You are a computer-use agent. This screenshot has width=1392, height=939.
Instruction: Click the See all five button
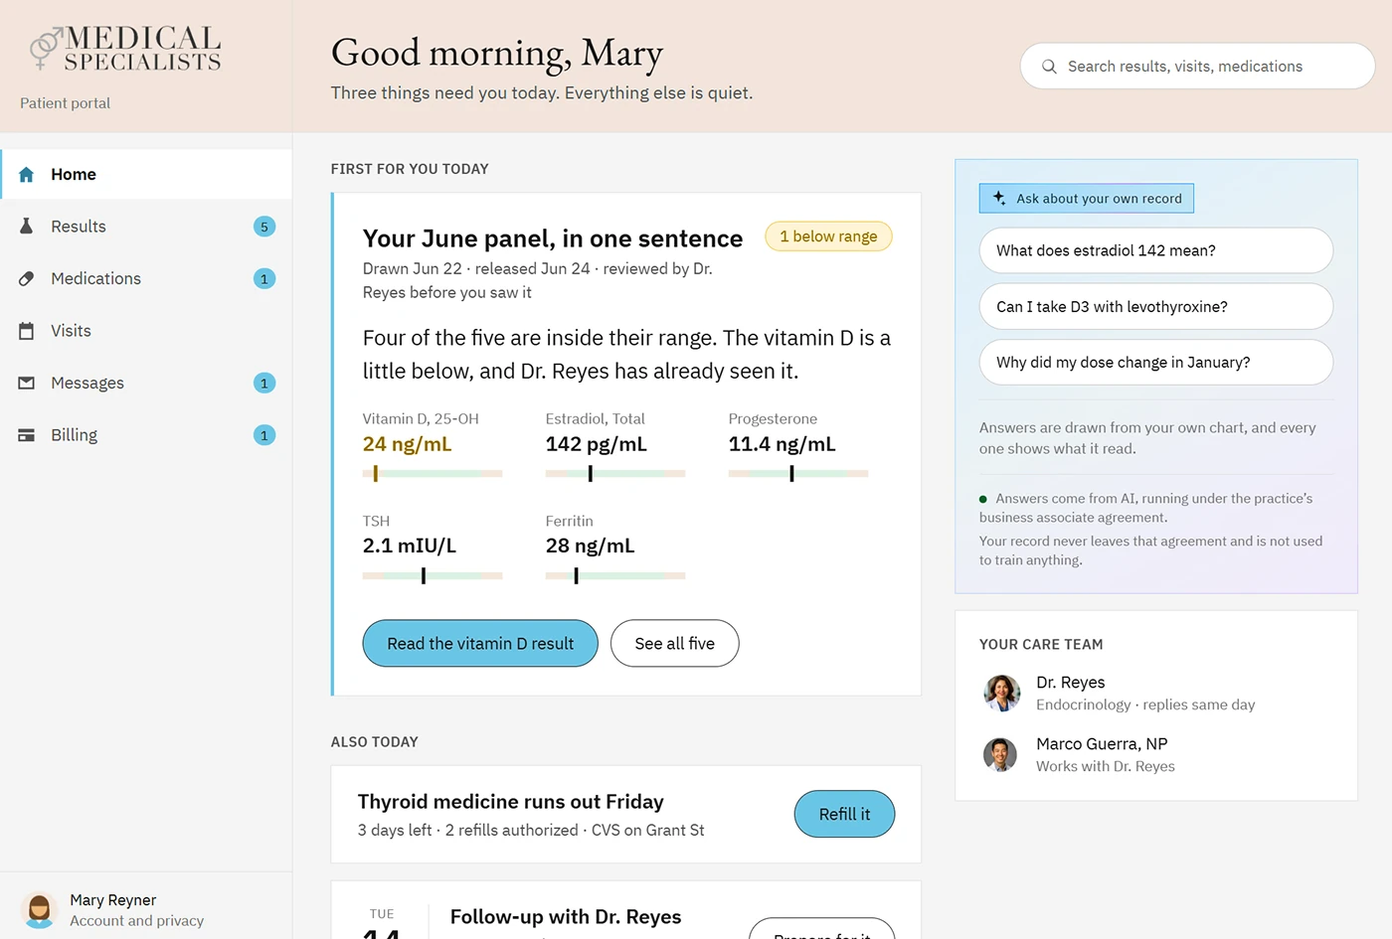[674, 643]
